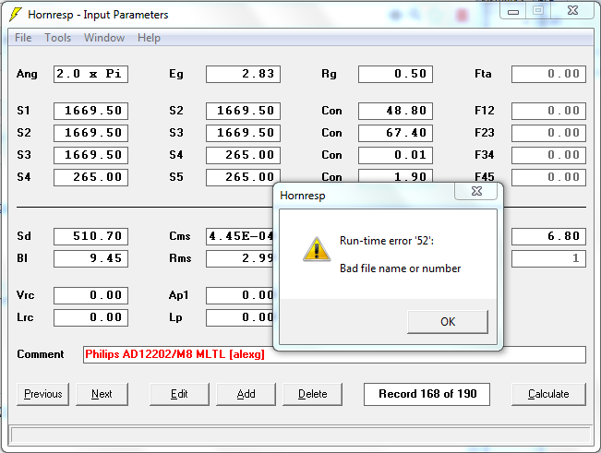The height and width of the screenshot is (453, 601).
Task: Click the F34 input field
Action: click(548, 155)
